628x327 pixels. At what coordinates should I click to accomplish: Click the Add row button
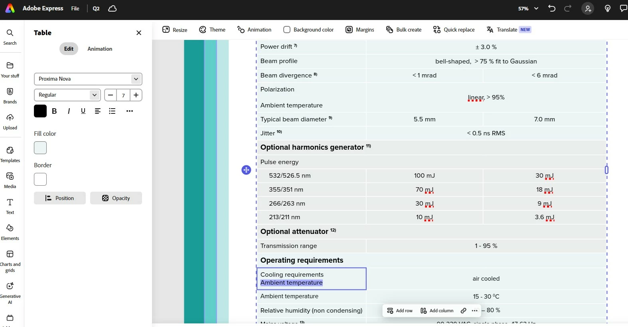[400, 311]
